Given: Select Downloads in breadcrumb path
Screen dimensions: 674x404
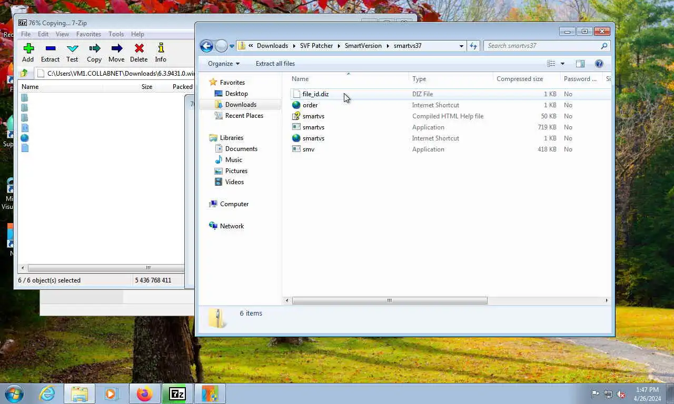Looking at the screenshot, I should 272,46.
